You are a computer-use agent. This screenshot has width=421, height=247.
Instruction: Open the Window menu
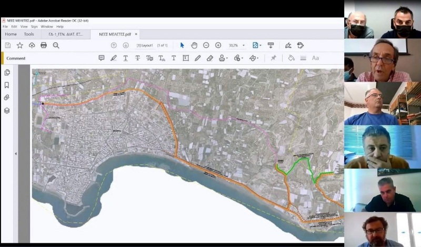(x=47, y=27)
